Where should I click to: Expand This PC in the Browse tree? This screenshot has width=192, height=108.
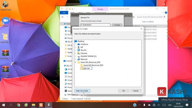75,50
